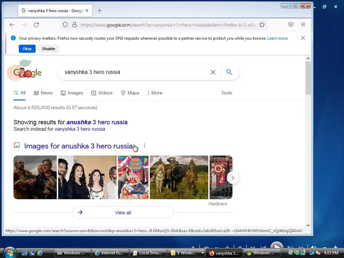This screenshot has height=258, width=344.
Task: Open the Firefox hamburger menu
Action: click(x=303, y=25)
